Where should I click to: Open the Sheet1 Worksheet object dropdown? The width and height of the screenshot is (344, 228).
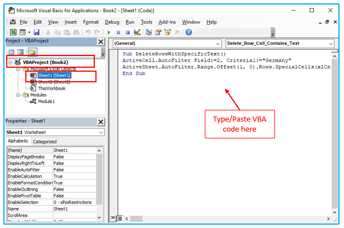click(101, 133)
